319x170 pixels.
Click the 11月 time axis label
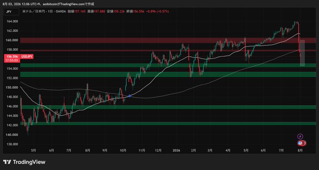click(x=142, y=150)
